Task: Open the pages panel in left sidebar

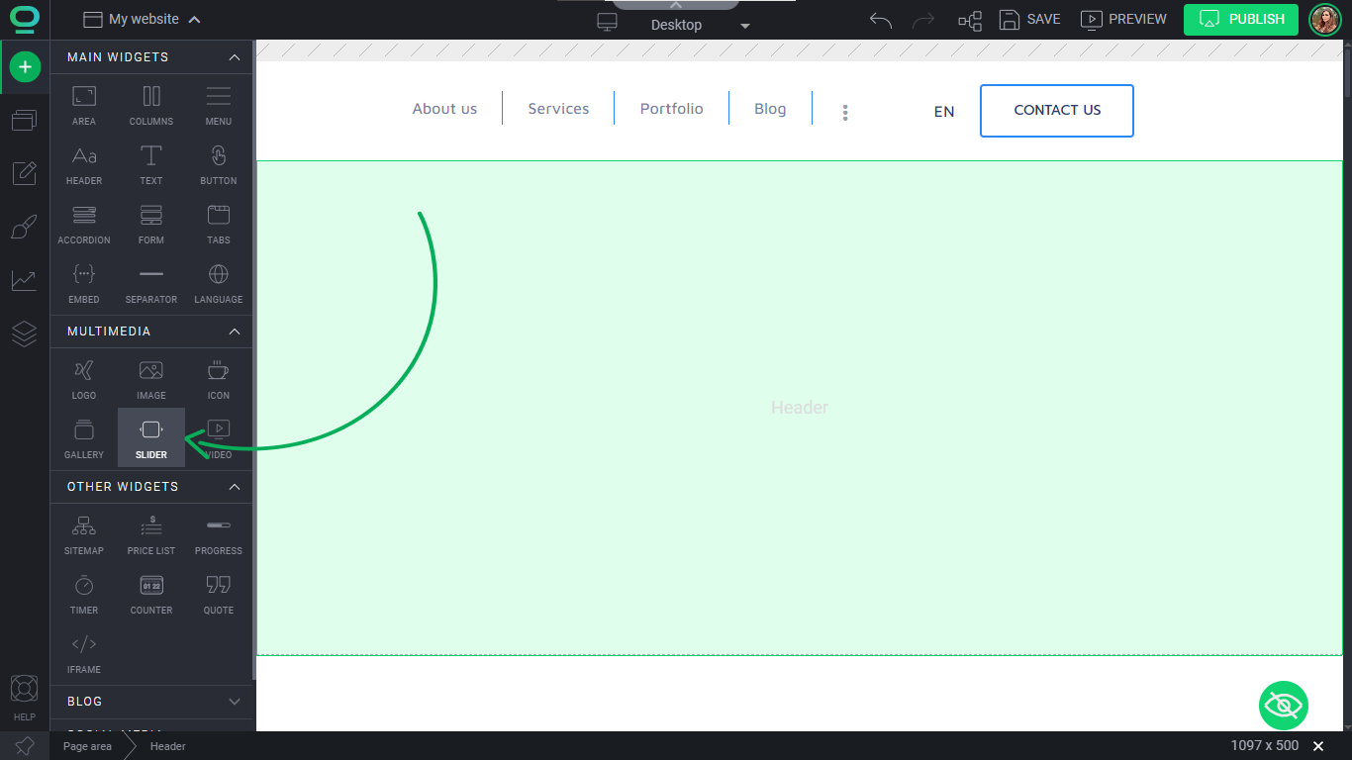Action: pos(25,121)
